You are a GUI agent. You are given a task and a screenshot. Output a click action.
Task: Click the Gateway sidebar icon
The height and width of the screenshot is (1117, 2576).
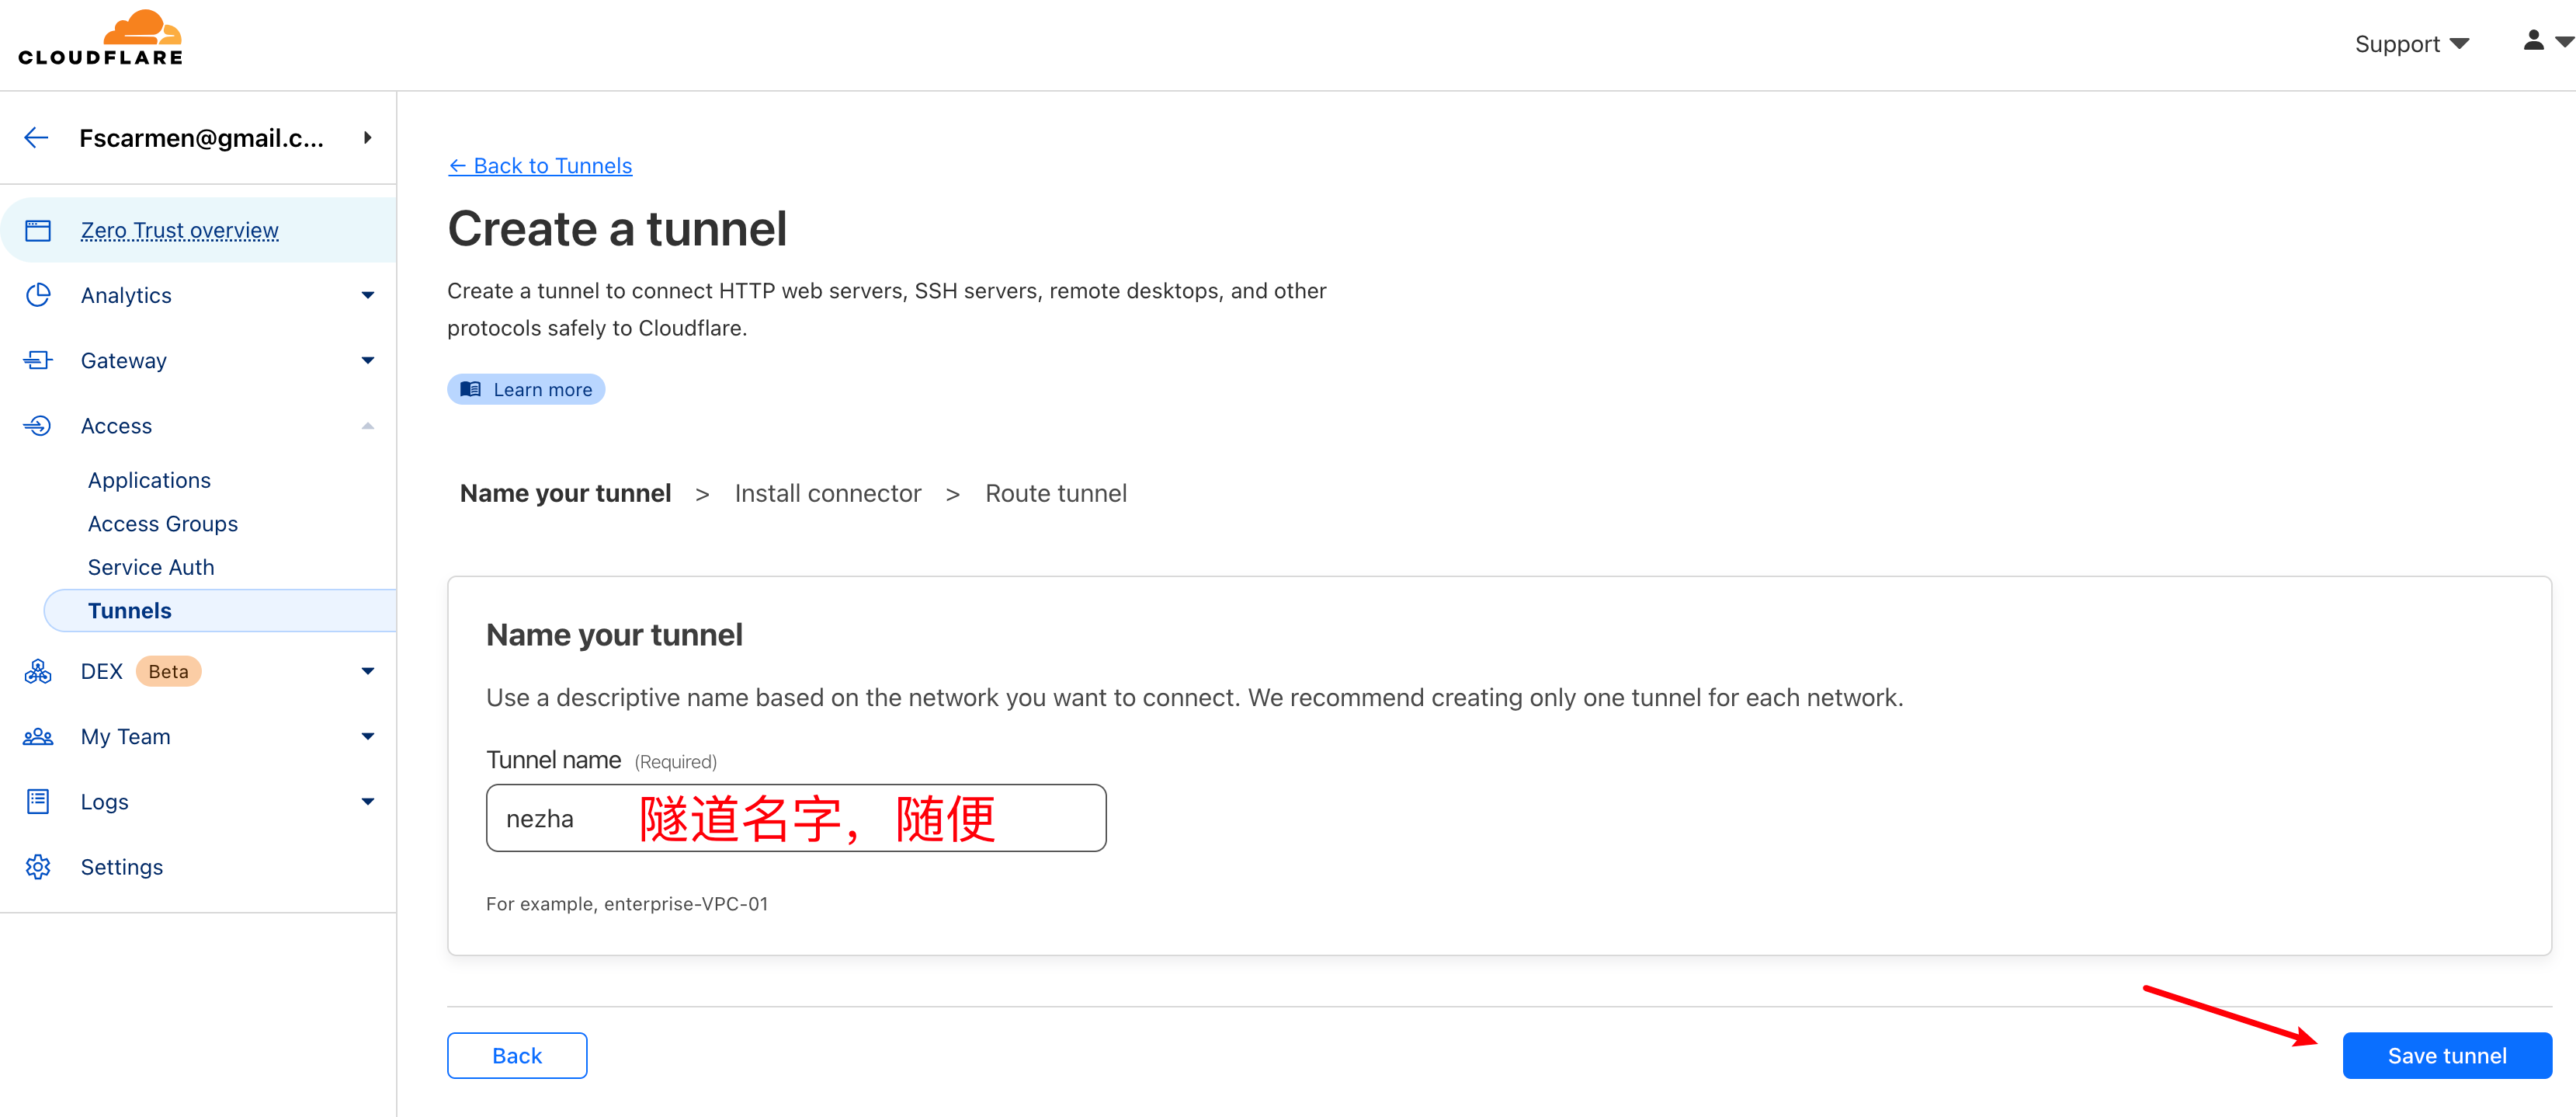[x=38, y=360]
